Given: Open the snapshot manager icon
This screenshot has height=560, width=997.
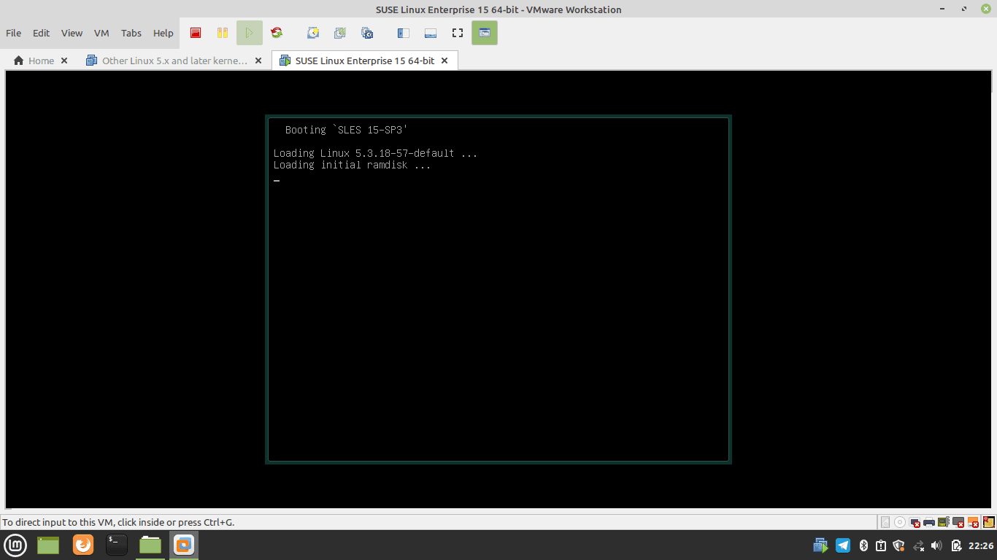Looking at the screenshot, I should point(367,33).
